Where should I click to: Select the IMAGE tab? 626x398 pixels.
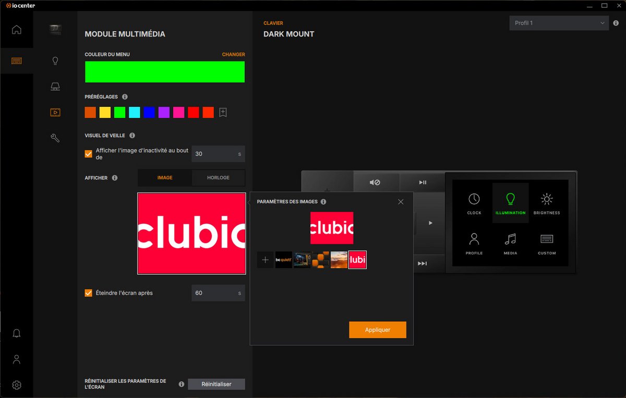pos(165,178)
